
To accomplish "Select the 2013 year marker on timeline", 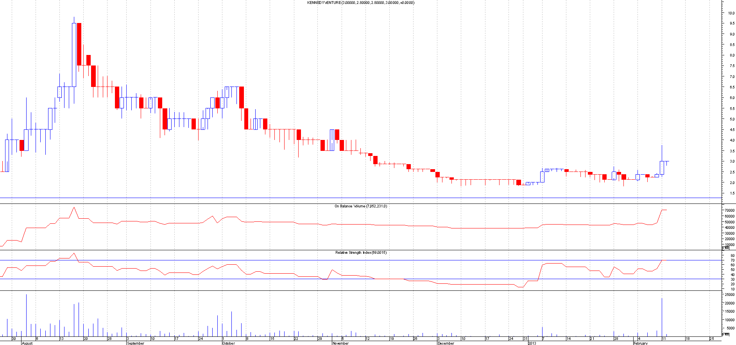I will (x=532, y=343).
